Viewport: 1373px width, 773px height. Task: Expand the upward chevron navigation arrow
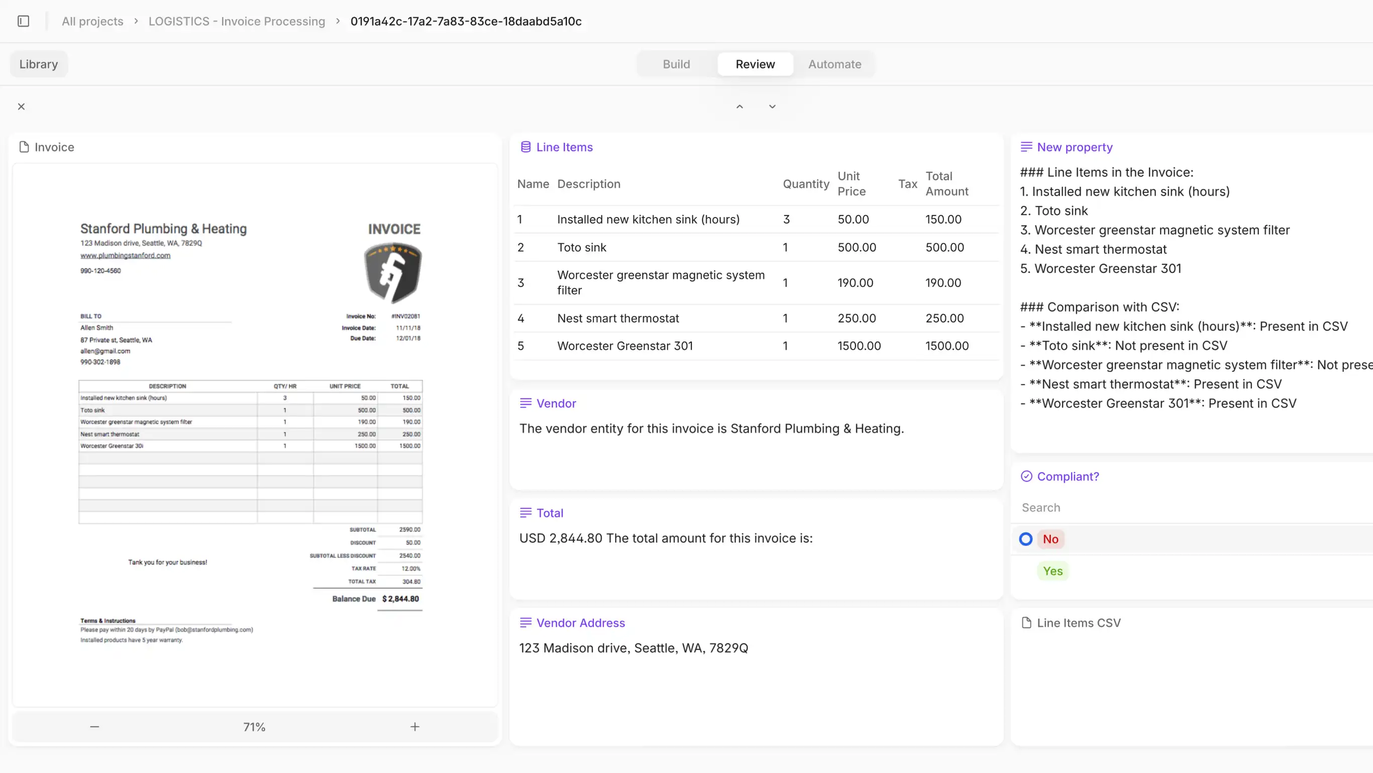pos(740,106)
